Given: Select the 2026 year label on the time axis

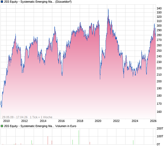Looking at the screenshot, I should tap(153, 121).
